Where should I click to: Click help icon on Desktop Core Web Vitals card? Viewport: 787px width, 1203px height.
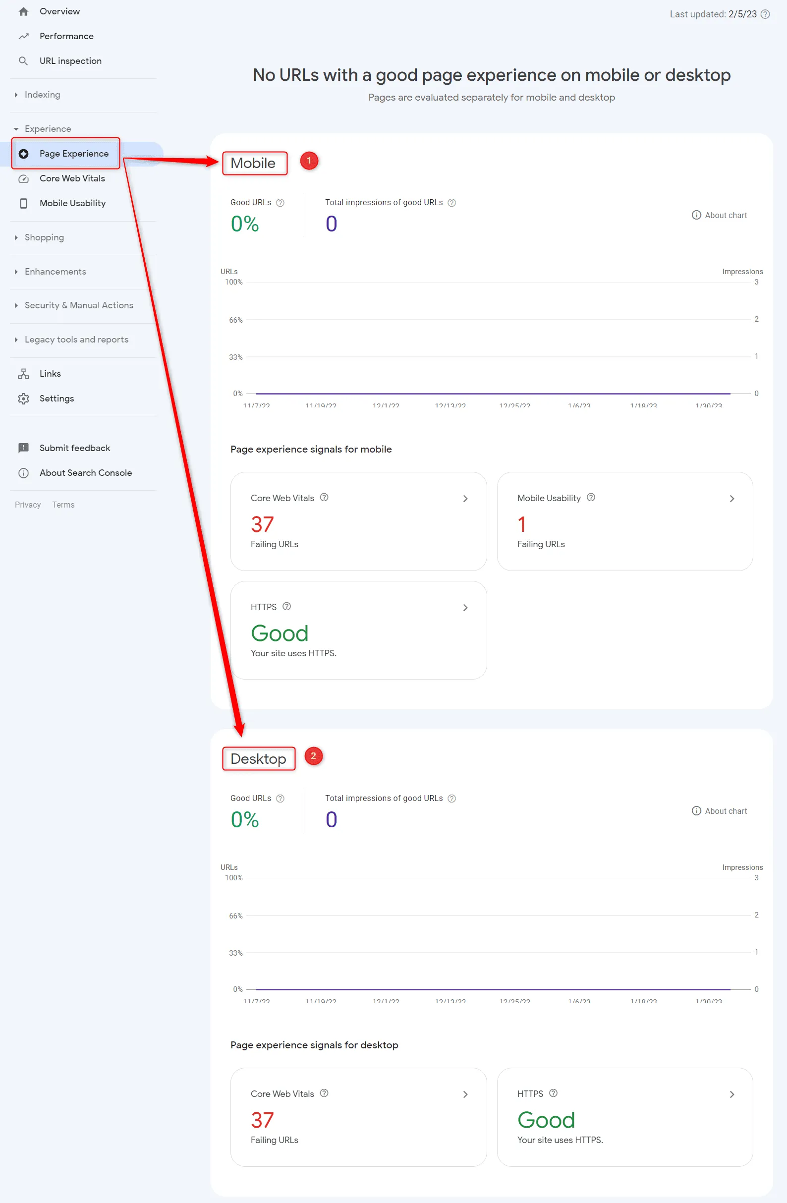point(325,1093)
